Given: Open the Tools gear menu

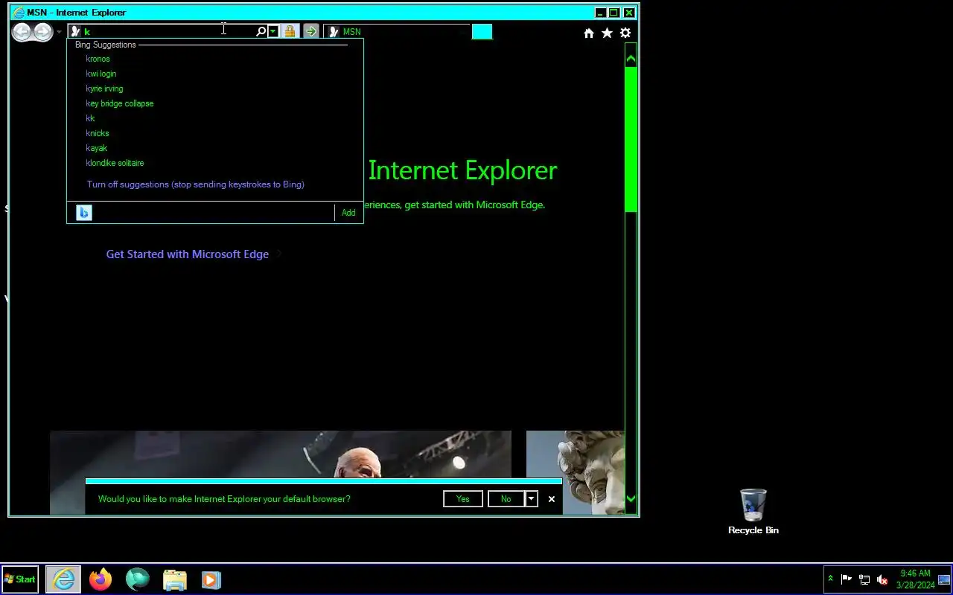Looking at the screenshot, I should tap(625, 33).
